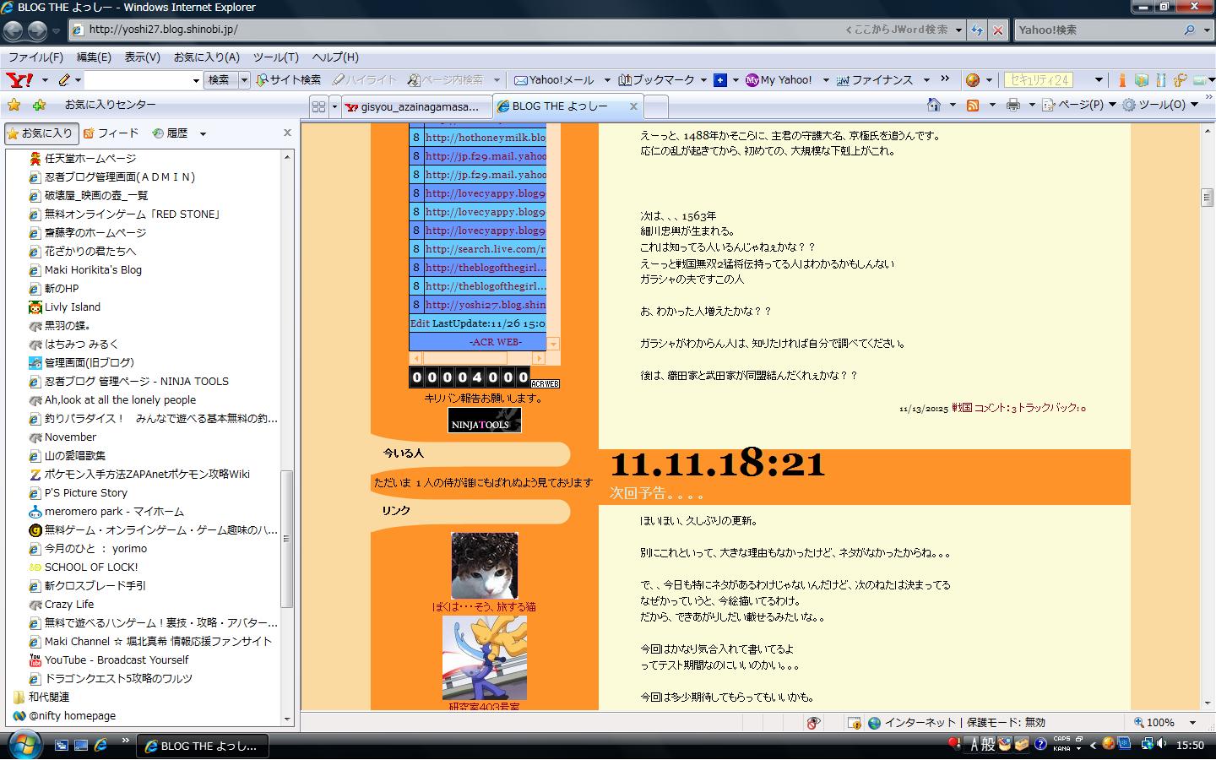The width and height of the screenshot is (1216, 760).
Task: Click the NINJA TOOLS banner image
Action: [x=485, y=421]
